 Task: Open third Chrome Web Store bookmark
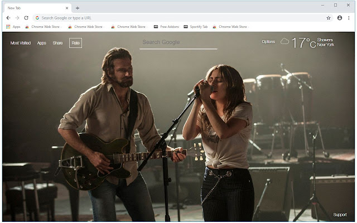click(x=129, y=27)
